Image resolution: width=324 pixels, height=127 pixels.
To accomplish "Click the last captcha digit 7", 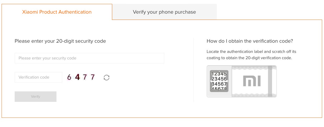I will click(93, 77).
